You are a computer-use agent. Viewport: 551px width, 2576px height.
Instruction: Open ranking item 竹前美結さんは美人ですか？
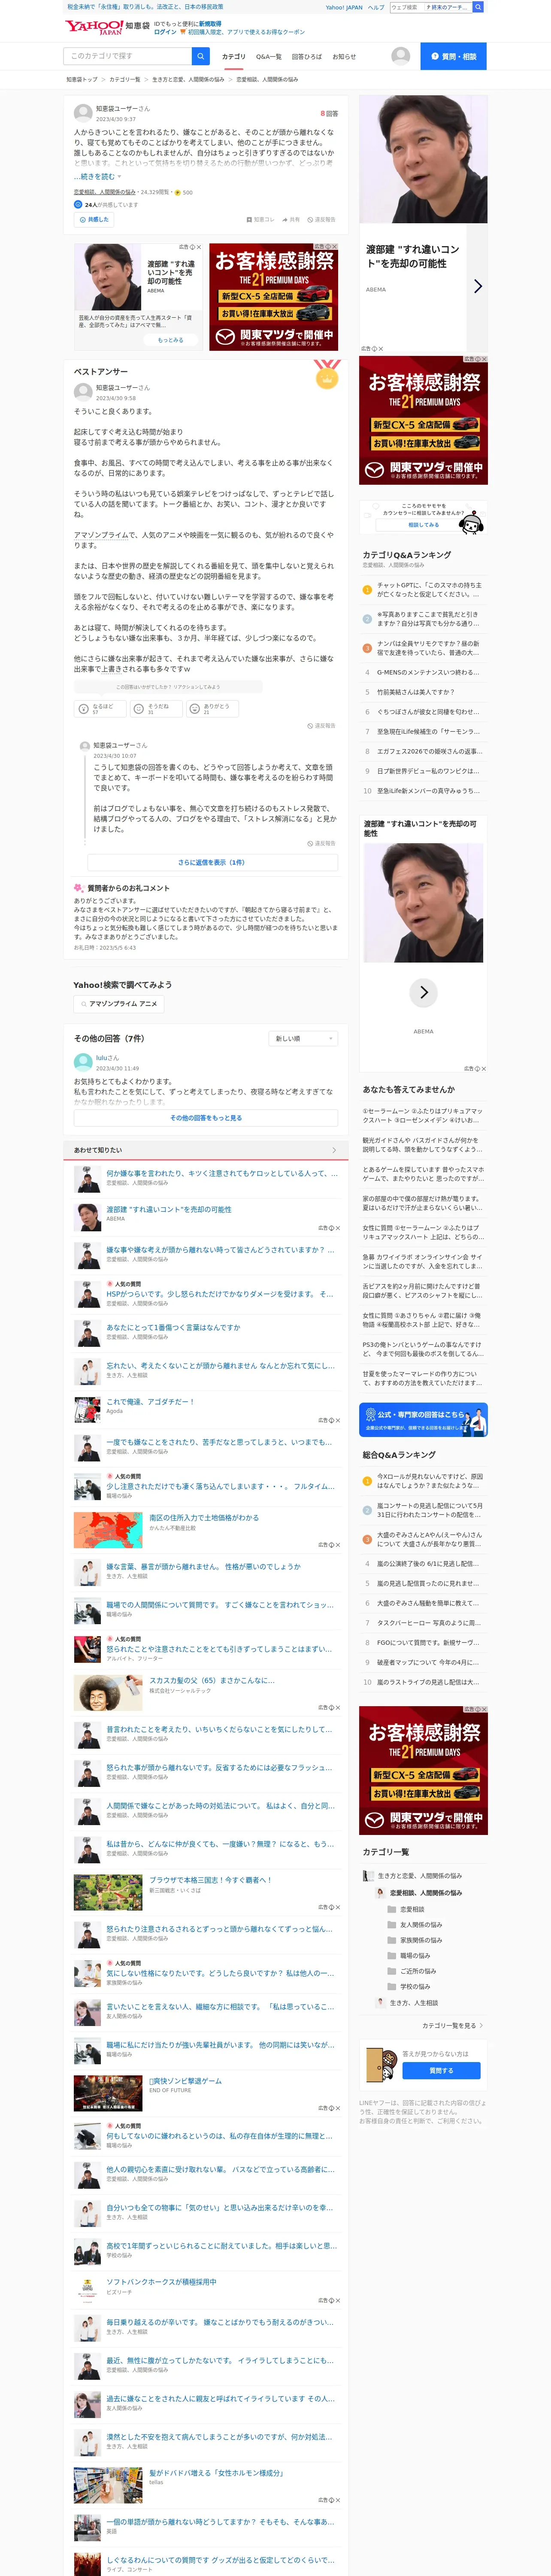416,692
